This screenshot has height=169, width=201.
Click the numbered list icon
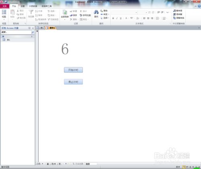tap(153, 12)
